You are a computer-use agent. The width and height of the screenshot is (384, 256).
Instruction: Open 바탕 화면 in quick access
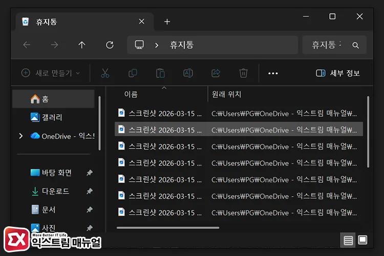tap(51, 173)
